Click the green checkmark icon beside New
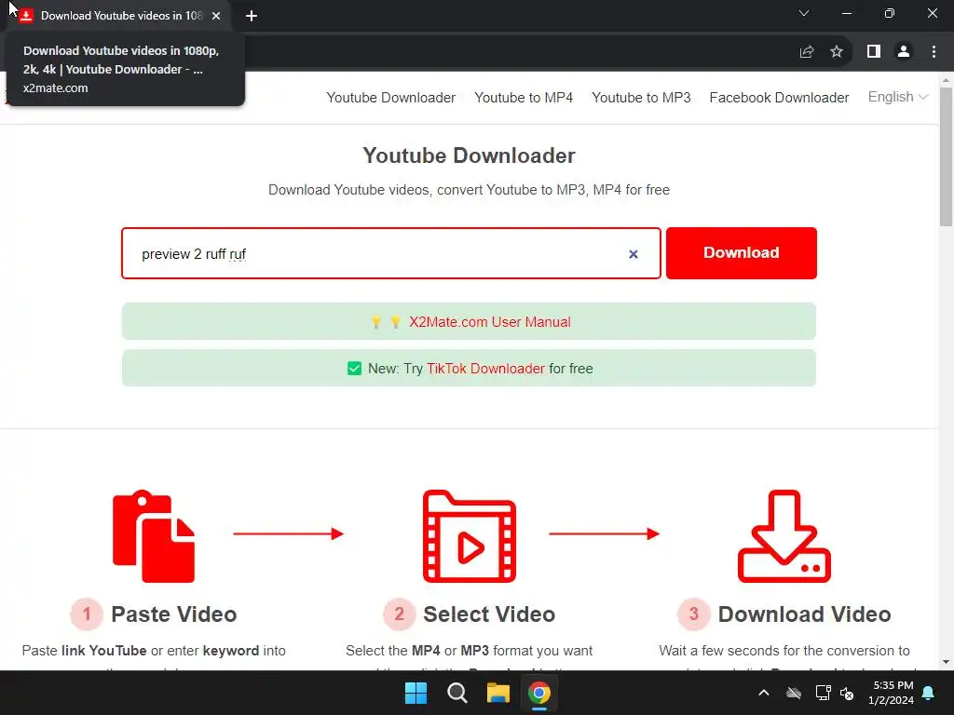Screen dimensions: 954x715 click(x=354, y=369)
